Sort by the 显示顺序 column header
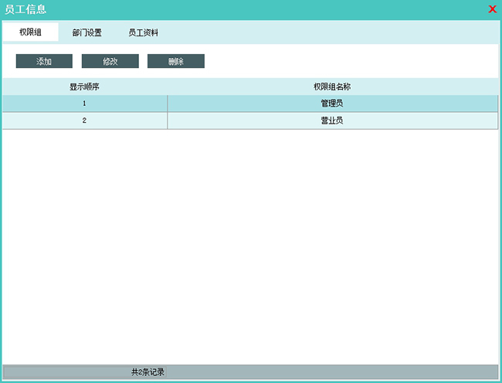Viewport: 502px width, 383px height. click(84, 87)
